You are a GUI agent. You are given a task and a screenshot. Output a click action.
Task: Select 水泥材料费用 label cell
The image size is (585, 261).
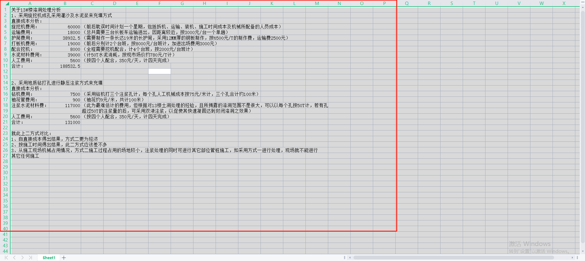[30, 55]
